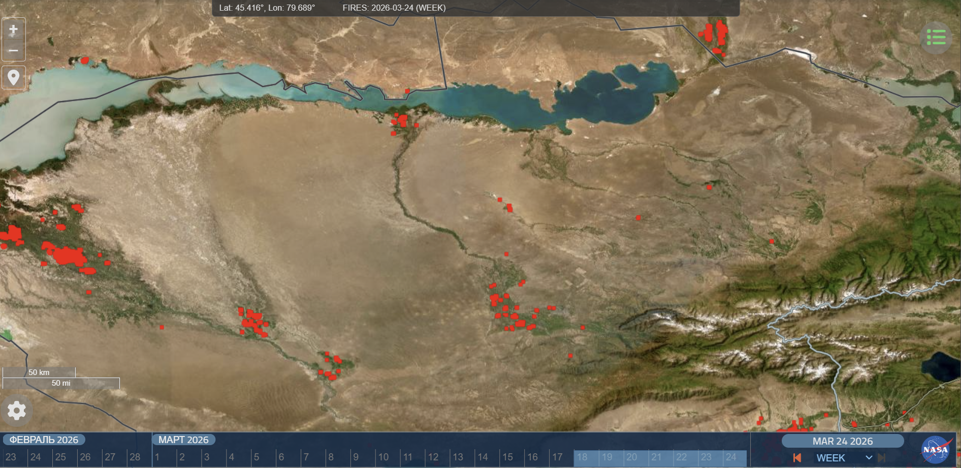The height and width of the screenshot is (468, 961).
Task: Click the location pin marker button
Action: click(14, 77)
